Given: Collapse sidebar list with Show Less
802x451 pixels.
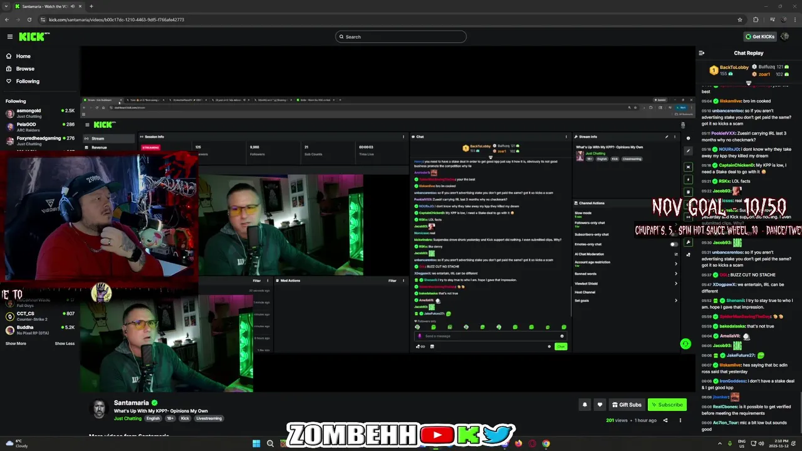Looking at the screenshot, I should [65, 343].
